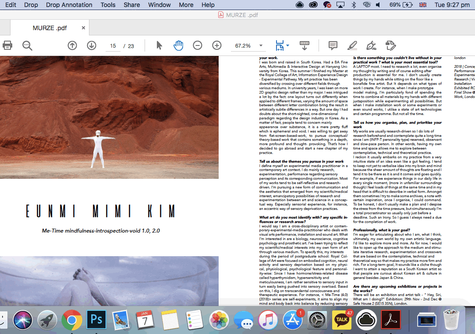Click the Bluetooth status icon
The image size is (475, 334).
coord(354,5)
